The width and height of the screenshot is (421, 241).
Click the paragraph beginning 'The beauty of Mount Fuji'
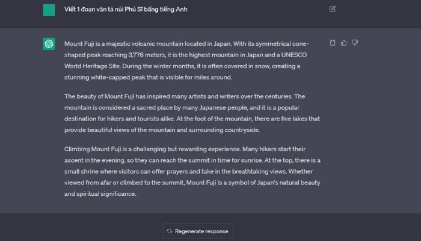pyautogui.click(x=192, y=113)
